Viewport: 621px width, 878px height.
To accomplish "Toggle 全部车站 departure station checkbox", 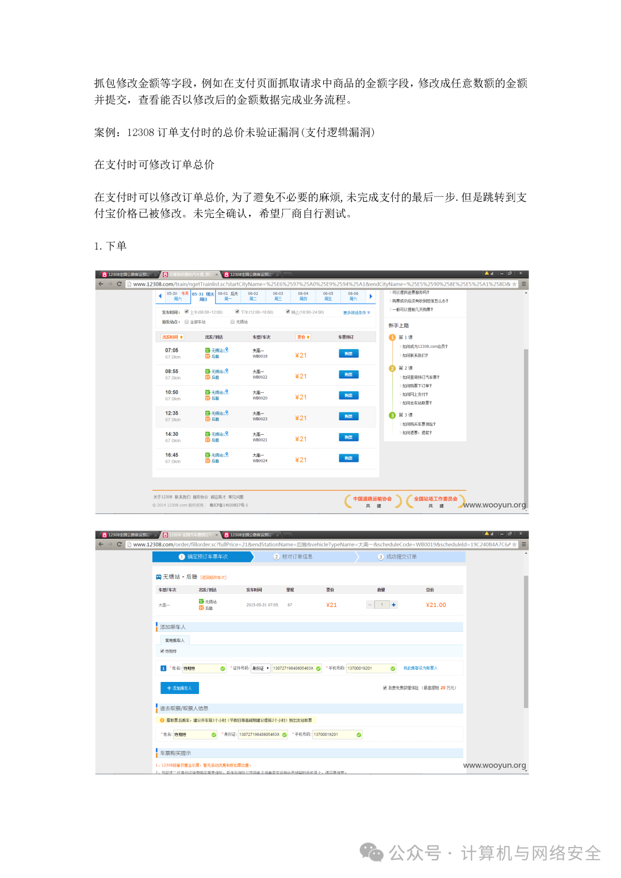I will (x=186, y=322).
